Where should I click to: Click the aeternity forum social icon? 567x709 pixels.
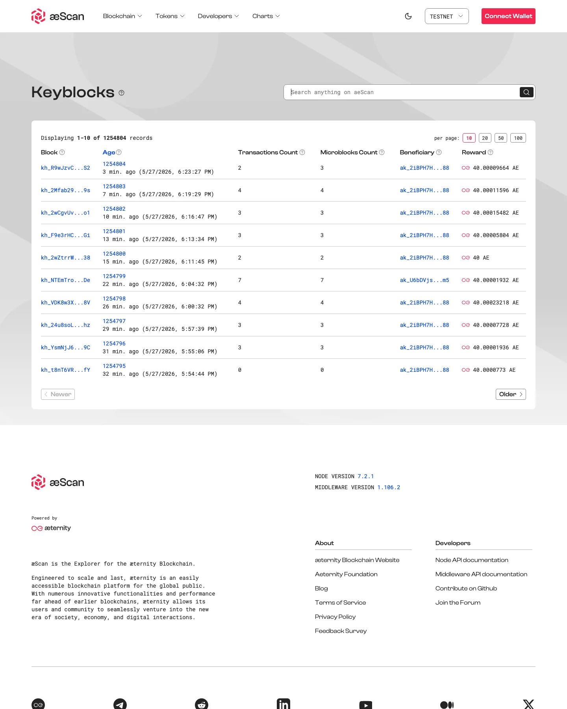click(38, 704)
